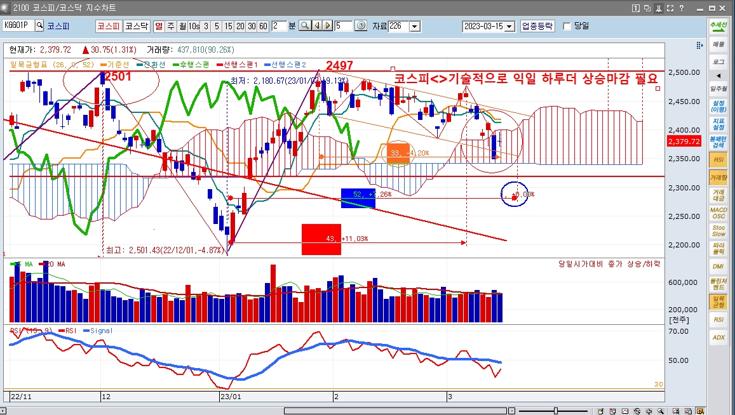
Task: Click the line chart icon in bottom toolbar
Action: coord(625,411)
